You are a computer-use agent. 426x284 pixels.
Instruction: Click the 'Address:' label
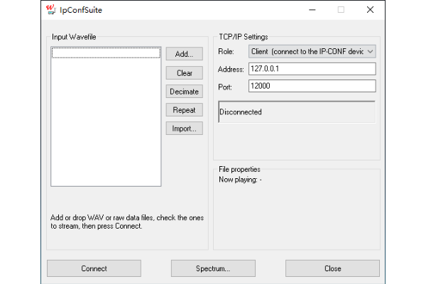pos(231,70)
